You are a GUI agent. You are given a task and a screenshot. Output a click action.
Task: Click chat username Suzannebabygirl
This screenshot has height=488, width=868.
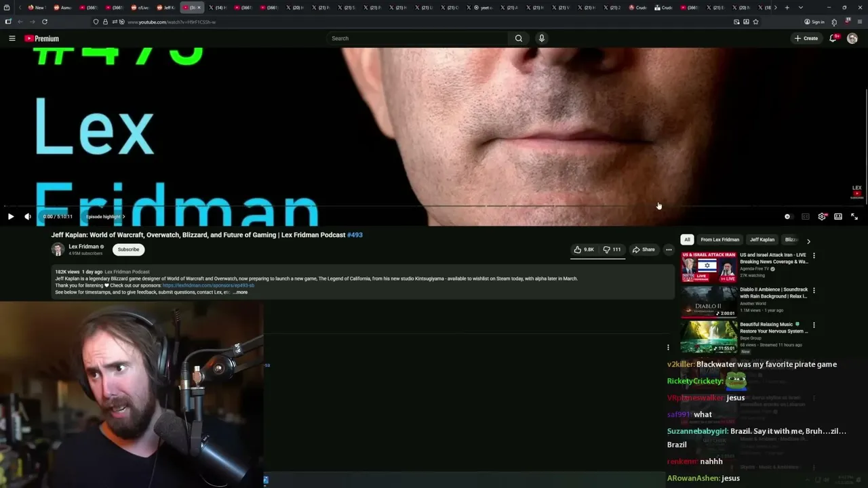click(x=698, y=431)
